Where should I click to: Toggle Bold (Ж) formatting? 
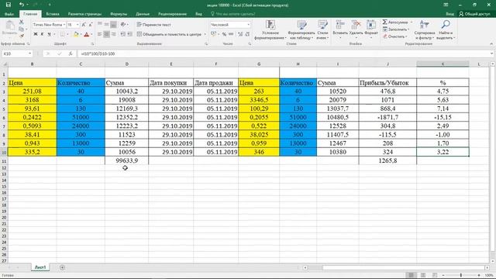point(36,34)
